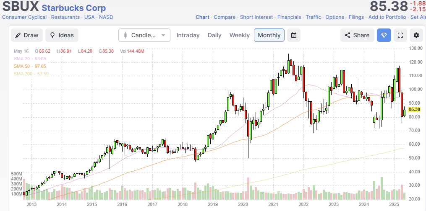The width and height of the screenshot is (426, 211).
Task: Click the SMA 20 indicator label
Action: click(x=22, y=59)
